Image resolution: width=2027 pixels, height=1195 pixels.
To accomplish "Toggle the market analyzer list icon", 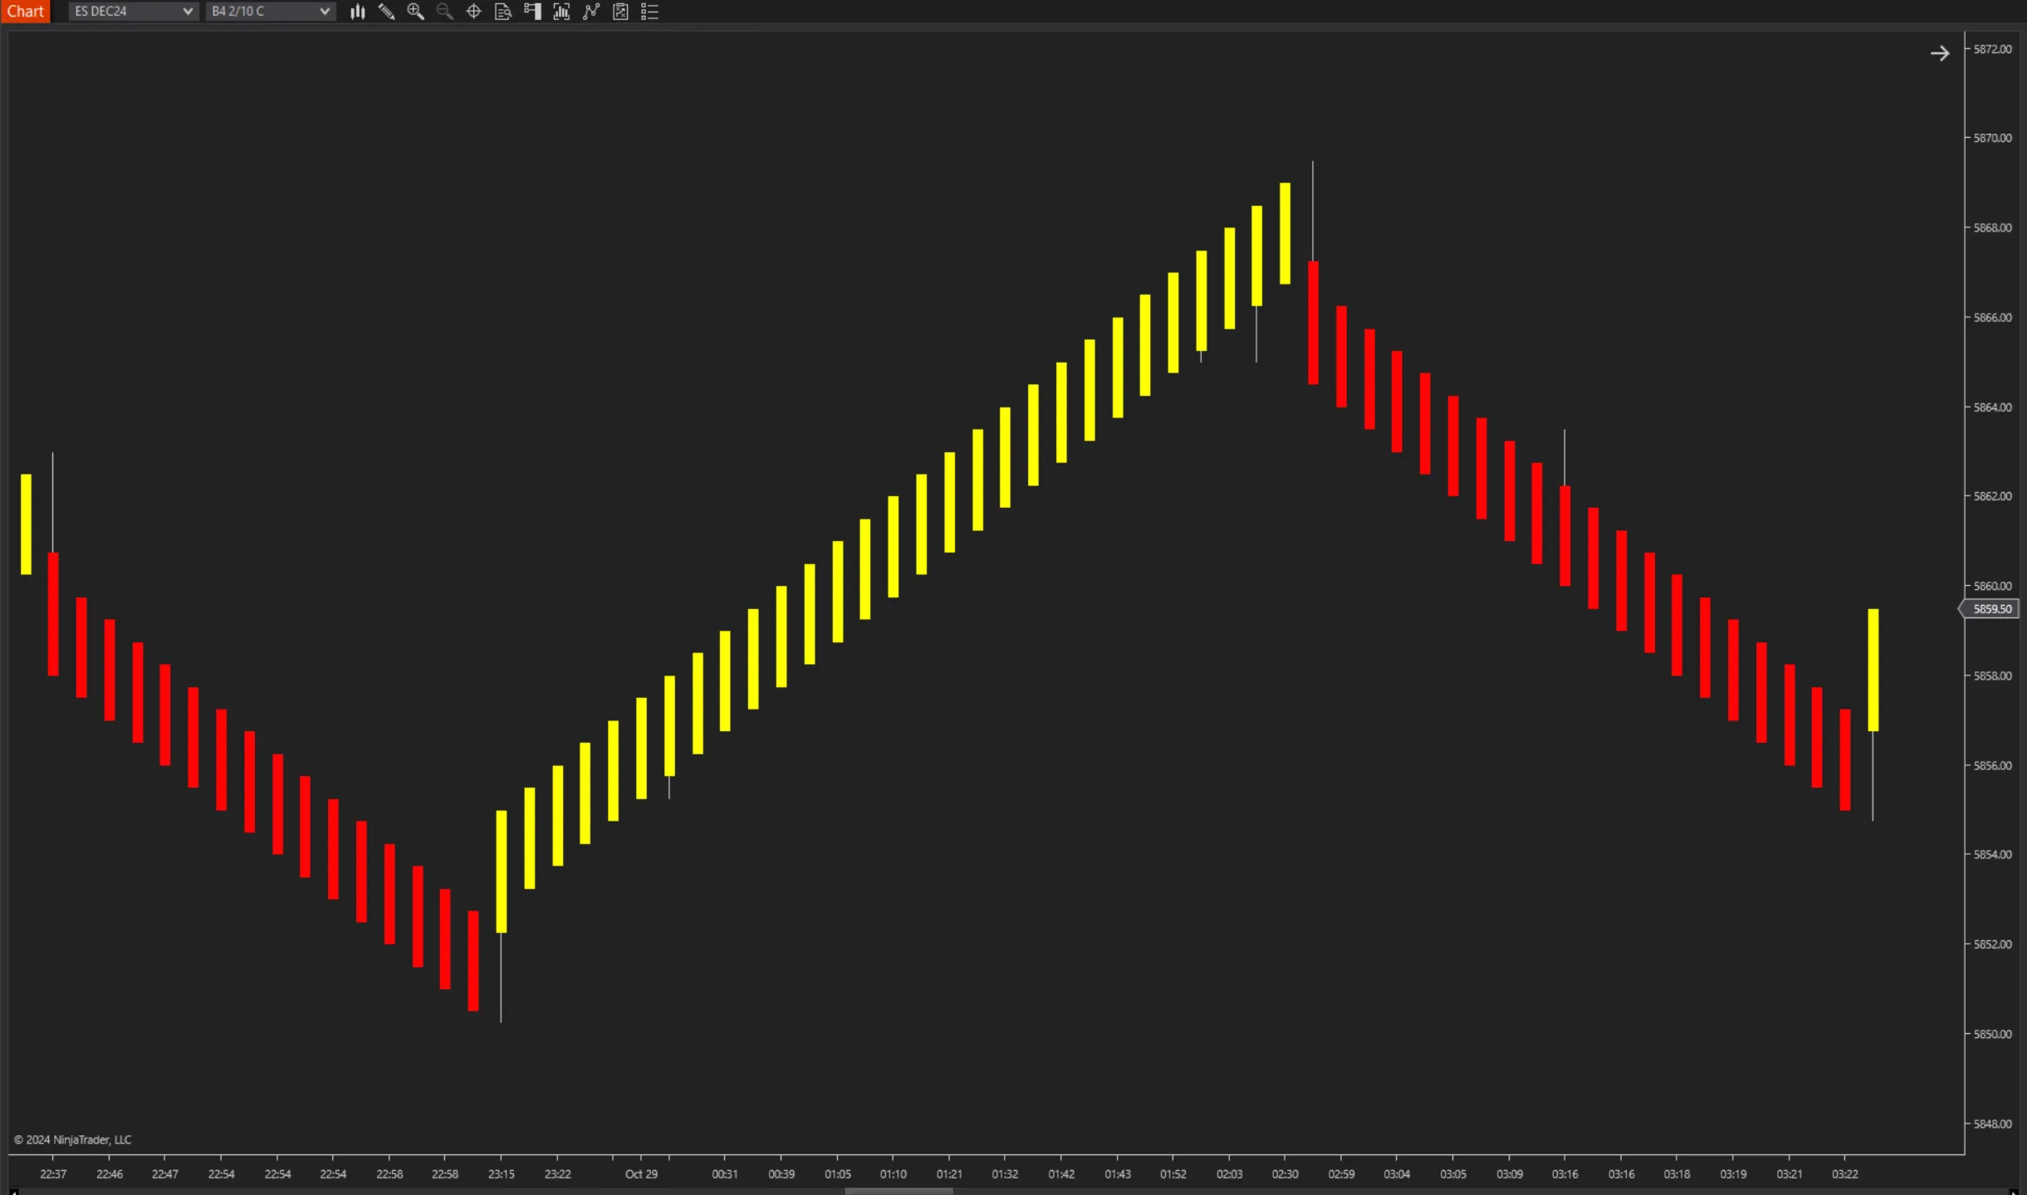I will (650, 11).
